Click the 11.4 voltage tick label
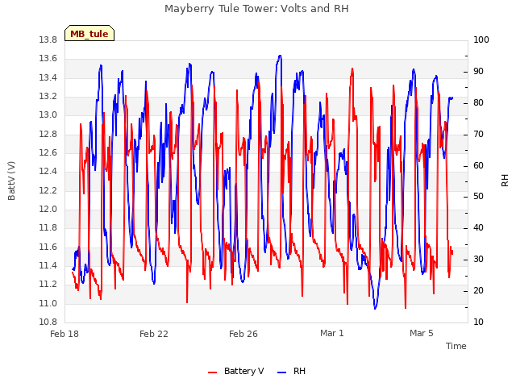 (x=48, y=265)
